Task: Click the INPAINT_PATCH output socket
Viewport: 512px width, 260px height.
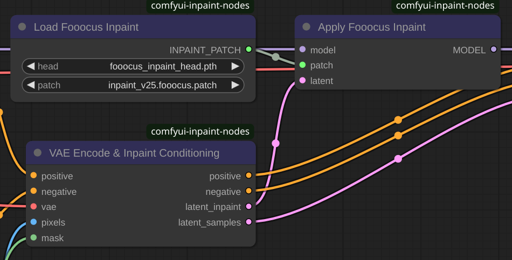Action: click(249, 50)
